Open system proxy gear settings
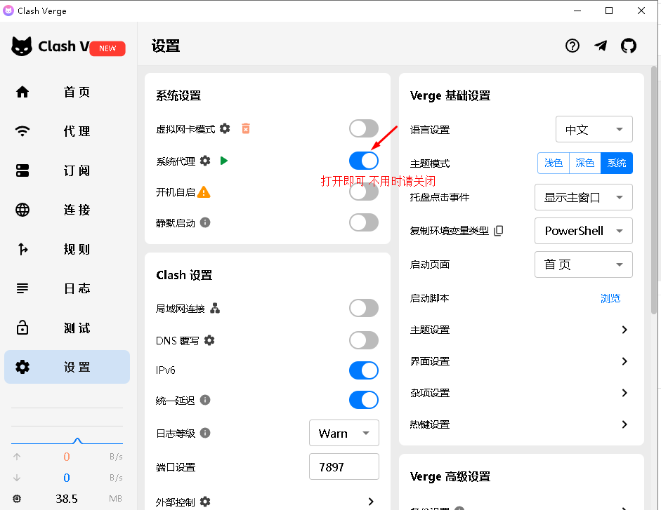The width and height of the screenshot is (661, 510). pos(205,161)
